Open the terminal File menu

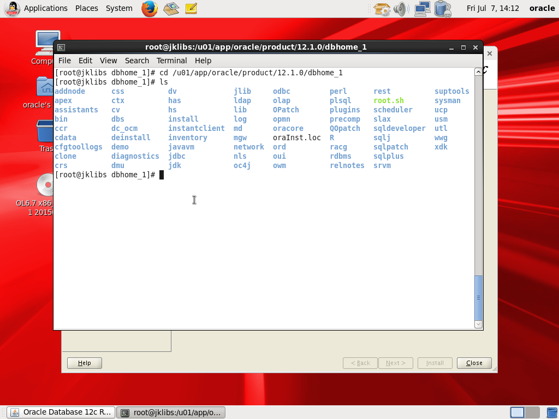click(x=64, y=61)
